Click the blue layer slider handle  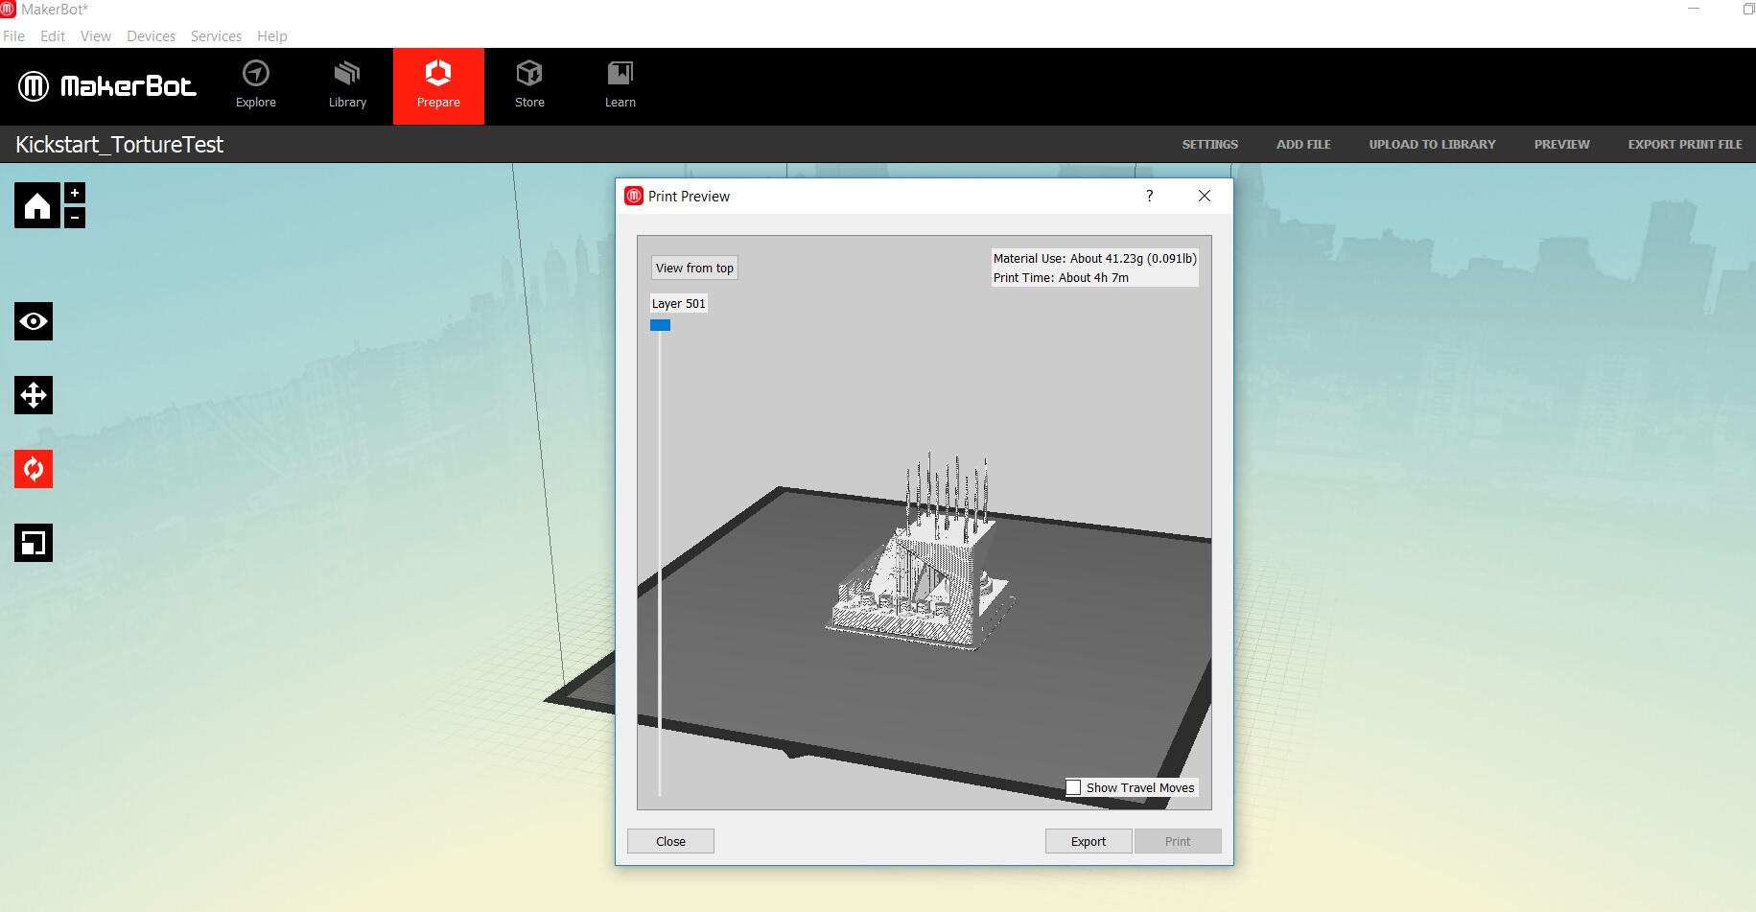pos(660,325)
